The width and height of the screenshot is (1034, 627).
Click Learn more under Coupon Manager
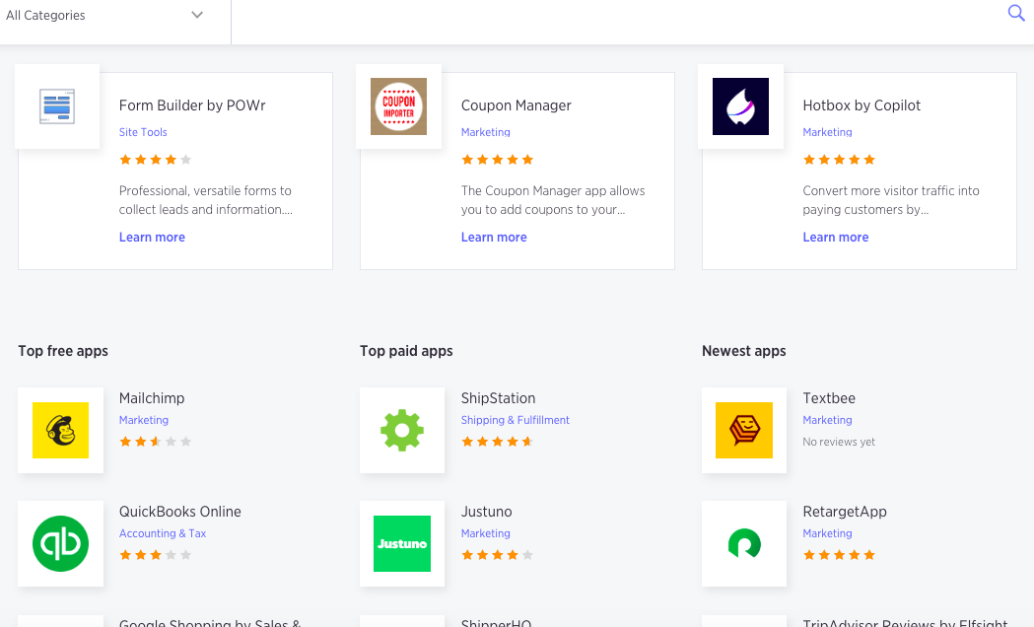click(x=494, y=238)
